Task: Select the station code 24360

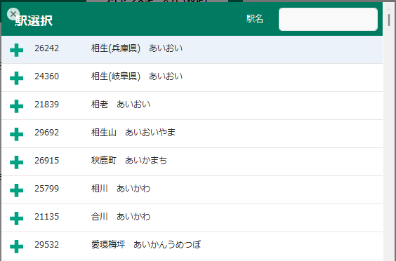Action: click(x=47, y=76)
